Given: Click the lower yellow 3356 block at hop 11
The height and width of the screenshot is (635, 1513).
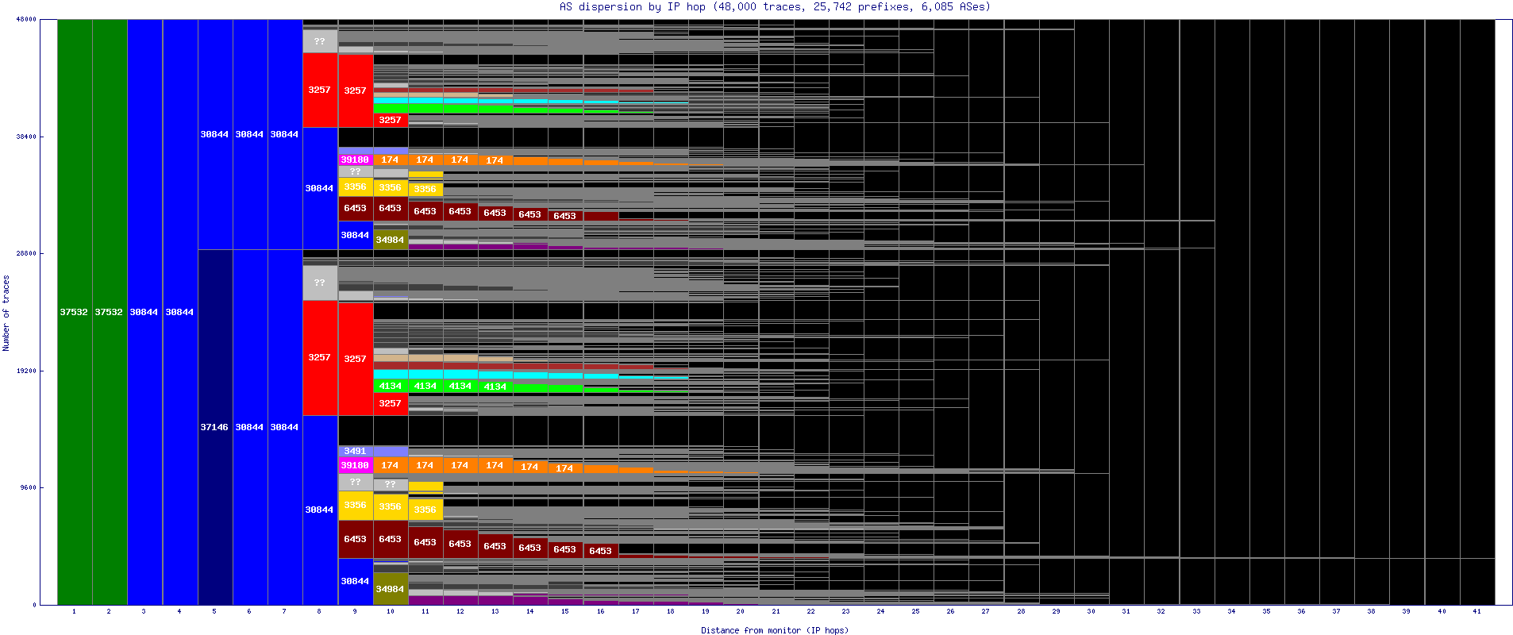Looking at the screenshot, I should (x=425, y=510).
